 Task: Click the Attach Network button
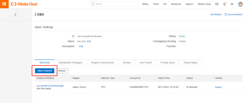click(45, 71)
